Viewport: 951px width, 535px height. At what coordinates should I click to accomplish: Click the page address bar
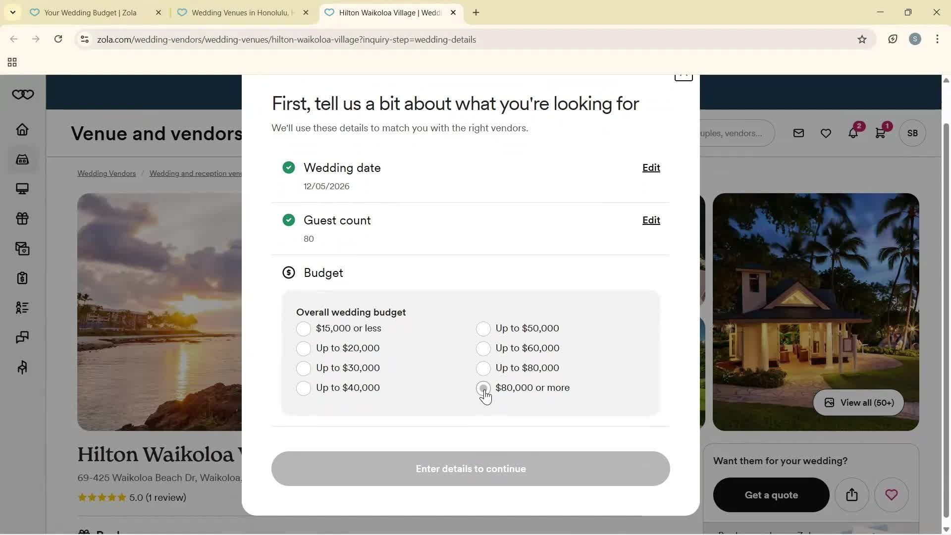[x=286, y=39]
